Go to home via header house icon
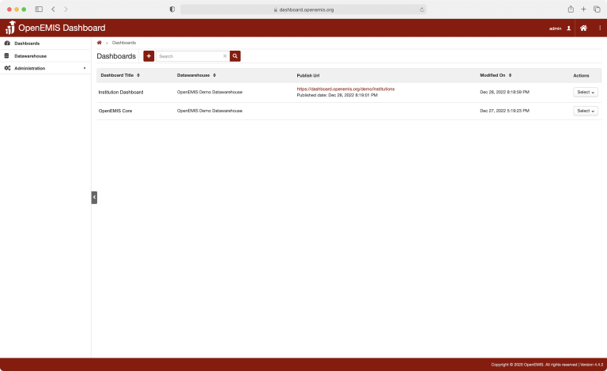This screenshot has width=607, height=371. pyautogui.click(x=583, y=28)
